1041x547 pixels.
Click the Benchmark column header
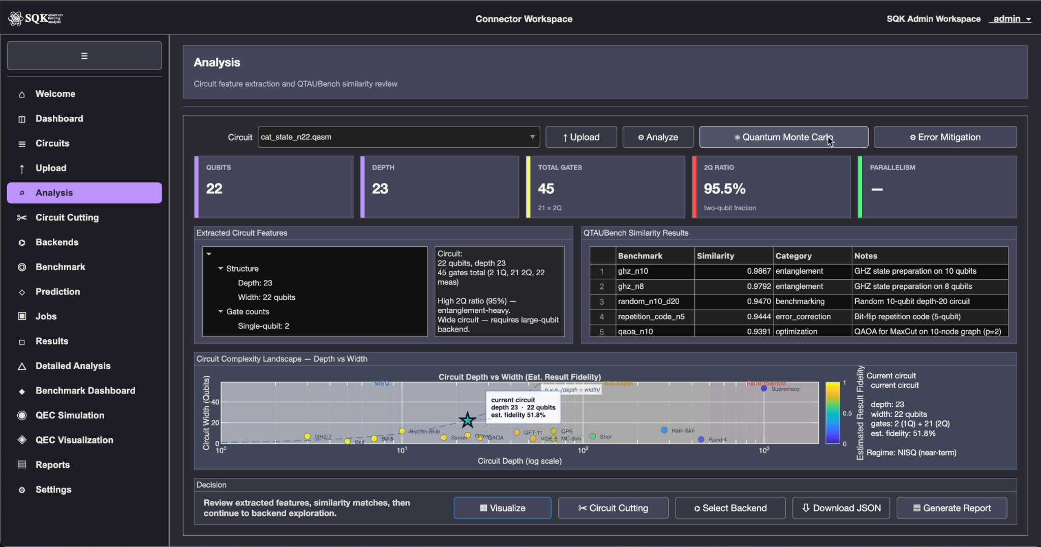point(655,256)
